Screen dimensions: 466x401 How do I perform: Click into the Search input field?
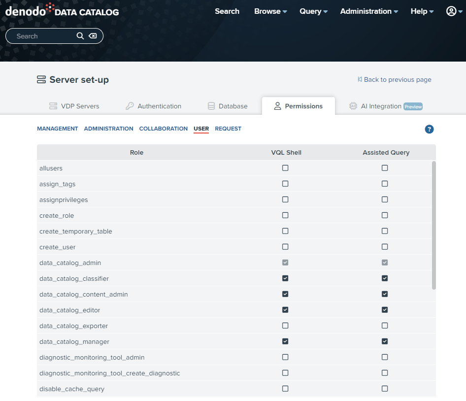click(44, 36)
